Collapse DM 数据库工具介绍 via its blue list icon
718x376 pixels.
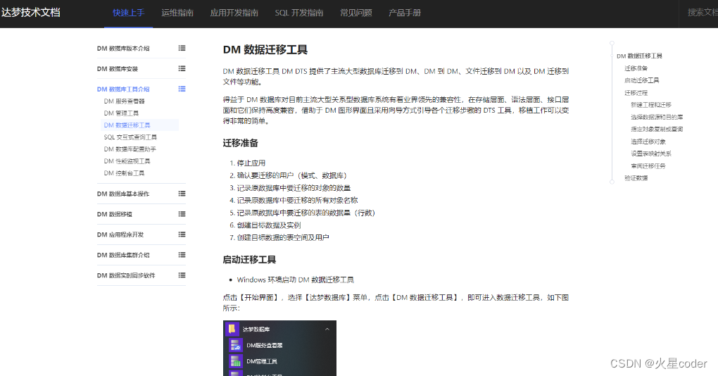coord(182,89)
